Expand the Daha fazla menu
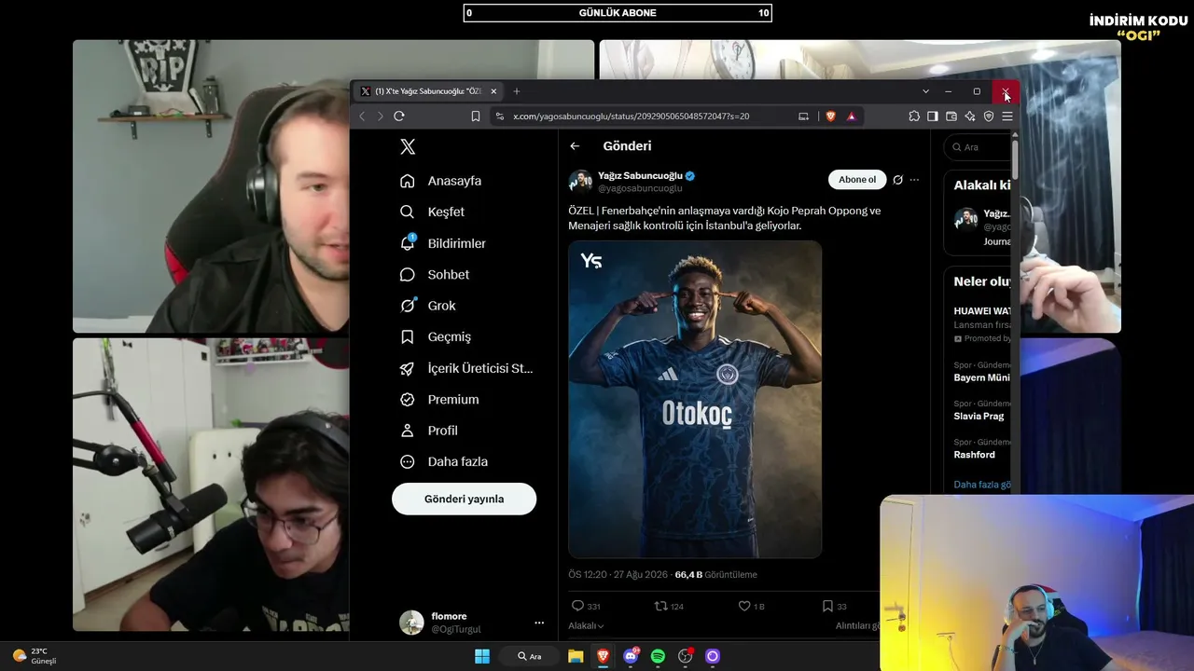Image resolution: width=1194 pixels, height=671 pixels. [444, 461]
